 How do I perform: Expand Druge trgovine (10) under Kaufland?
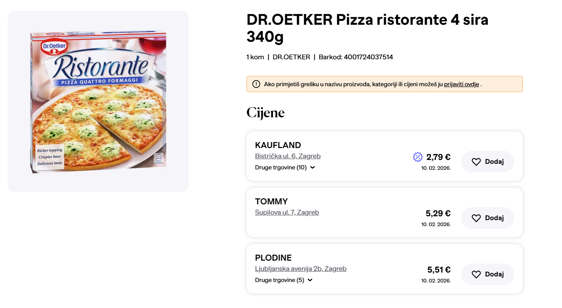point(285,167)
